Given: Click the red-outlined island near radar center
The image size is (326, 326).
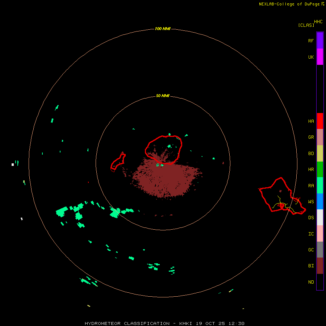Looking at the screenshot, I should click(x=164, y=150).
